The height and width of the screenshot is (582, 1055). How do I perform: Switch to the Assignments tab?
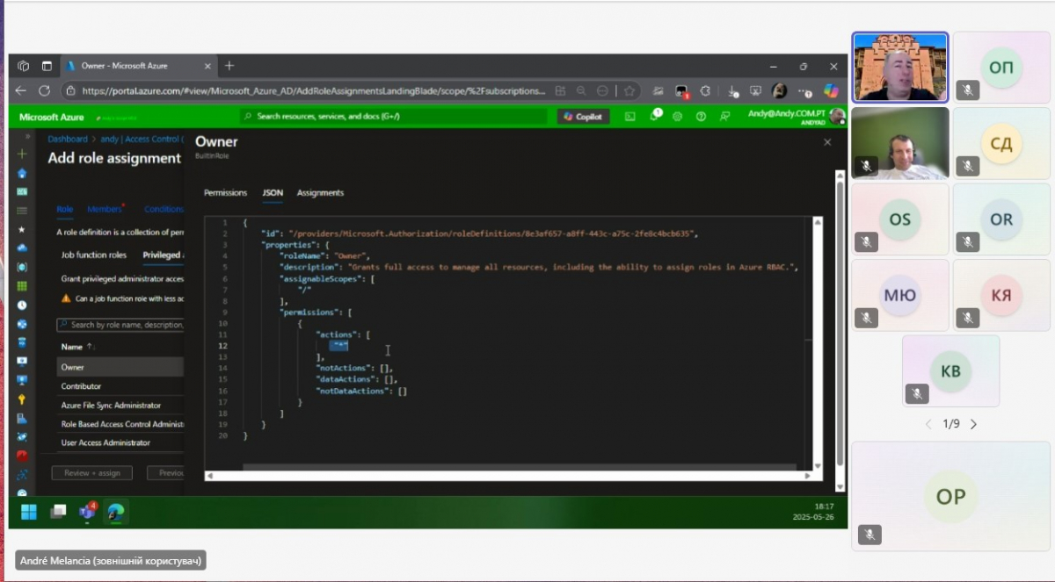click(320, 193)
